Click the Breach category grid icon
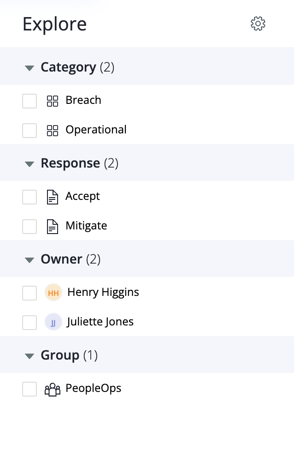The image size is (294, 457). (x=53, y=101)
